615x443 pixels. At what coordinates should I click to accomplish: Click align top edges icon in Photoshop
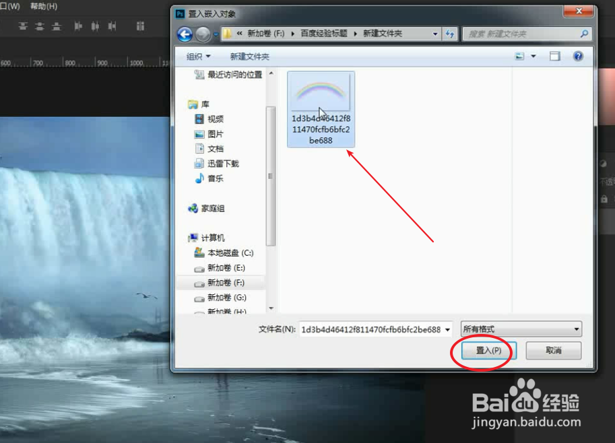[x=23, y=26]
